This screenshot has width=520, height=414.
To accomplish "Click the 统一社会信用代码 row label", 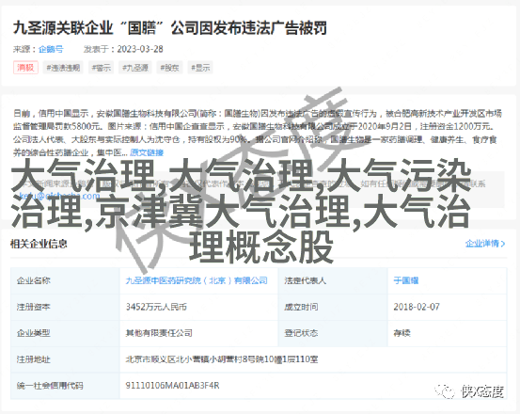I will 50,386.
